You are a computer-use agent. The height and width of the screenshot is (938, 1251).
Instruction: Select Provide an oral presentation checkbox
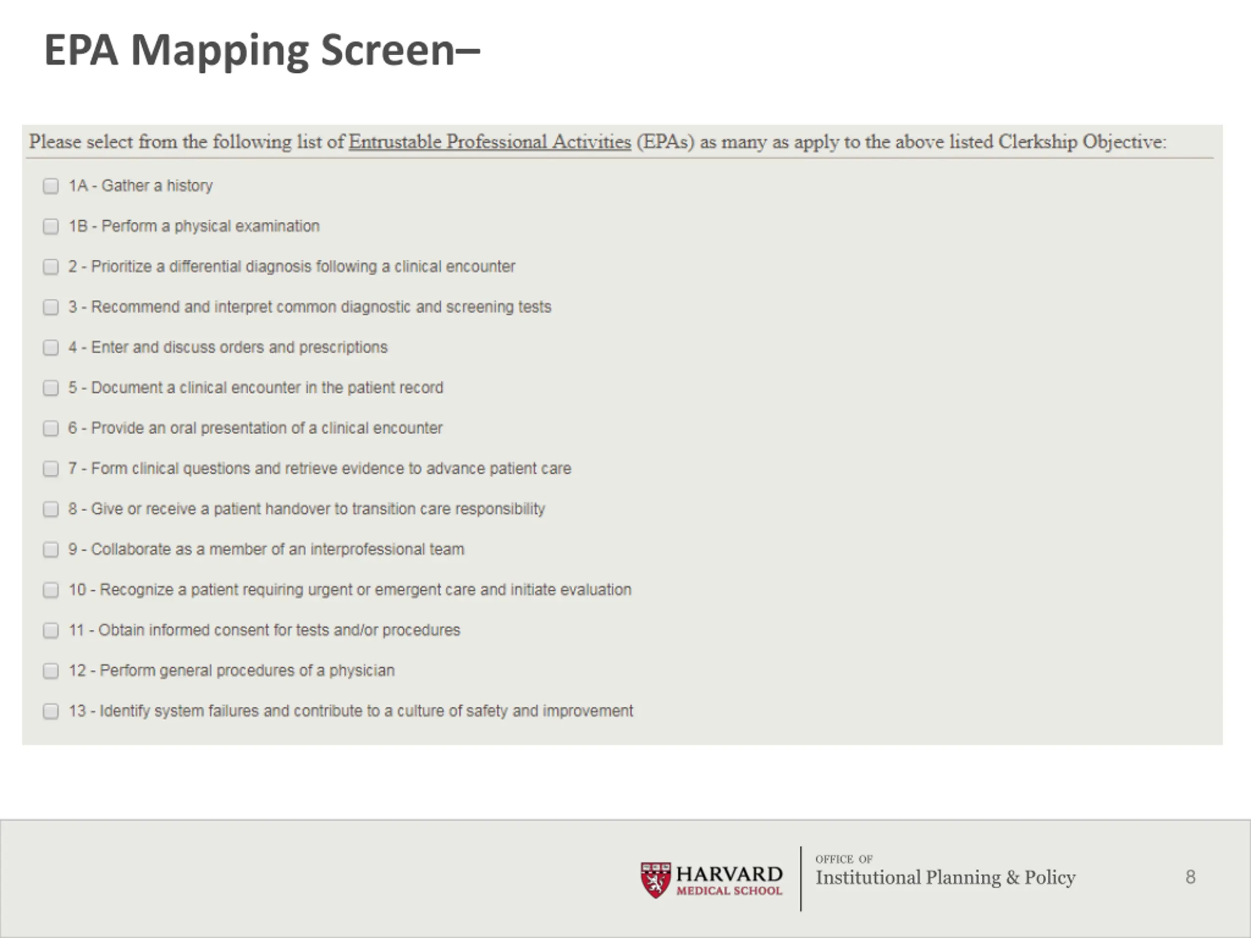point(51,428)
